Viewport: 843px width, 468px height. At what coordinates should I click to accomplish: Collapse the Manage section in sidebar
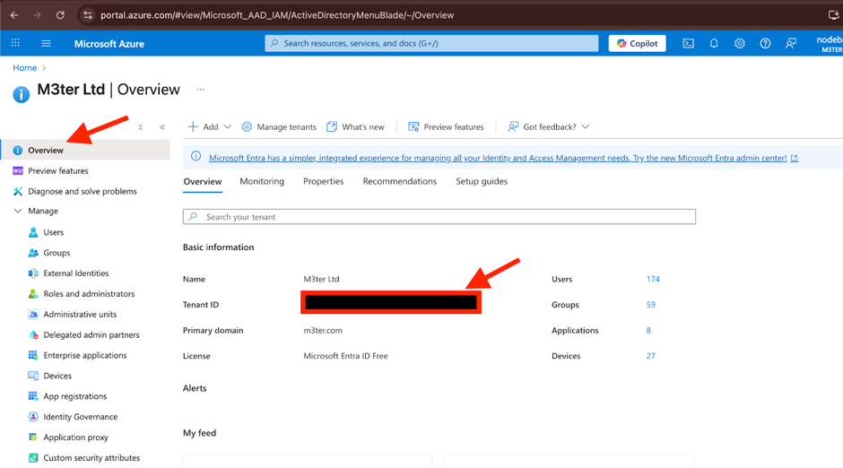18,212
